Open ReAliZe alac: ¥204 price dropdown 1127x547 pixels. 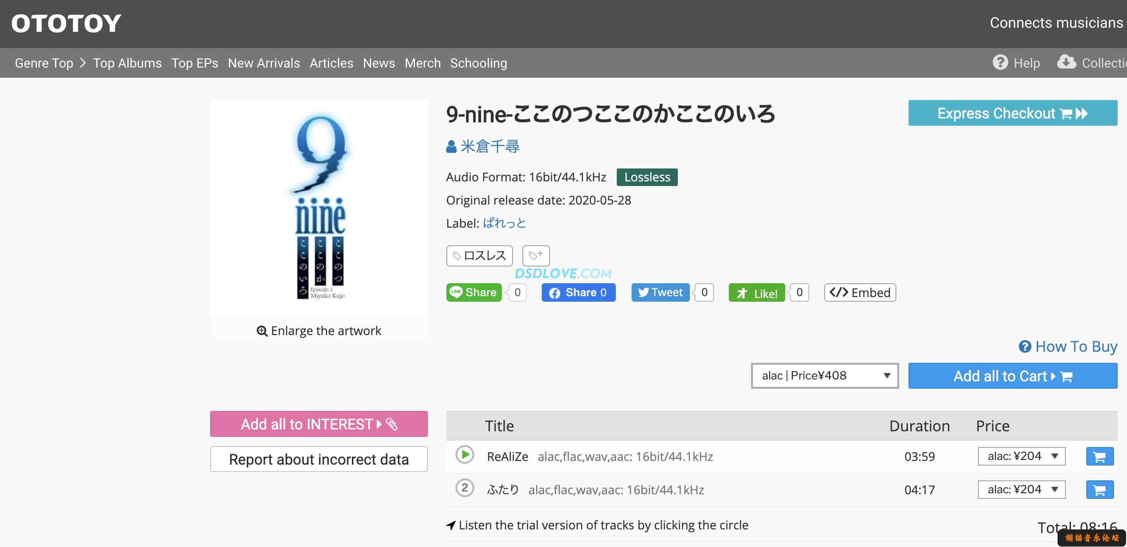[x=1021, y=456]
